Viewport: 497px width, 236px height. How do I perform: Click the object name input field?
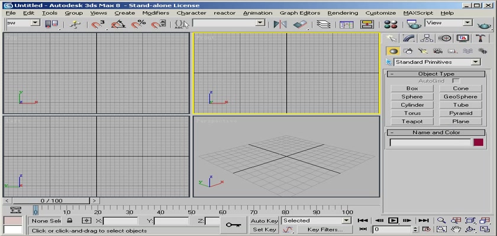(431, 142)
